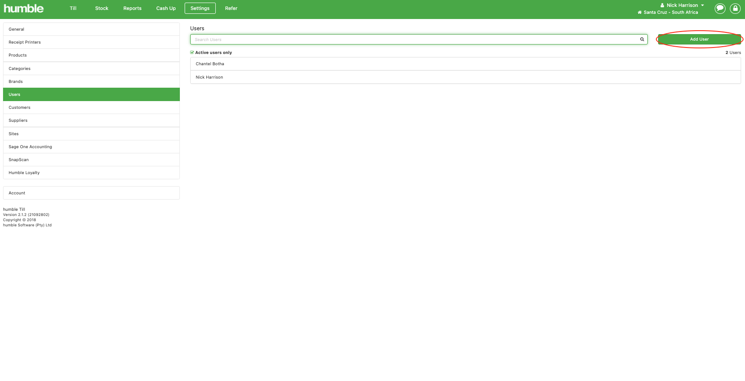This screenshot has width=745, height=381.
Task: Open Customers settings
Action: (91, 108)
